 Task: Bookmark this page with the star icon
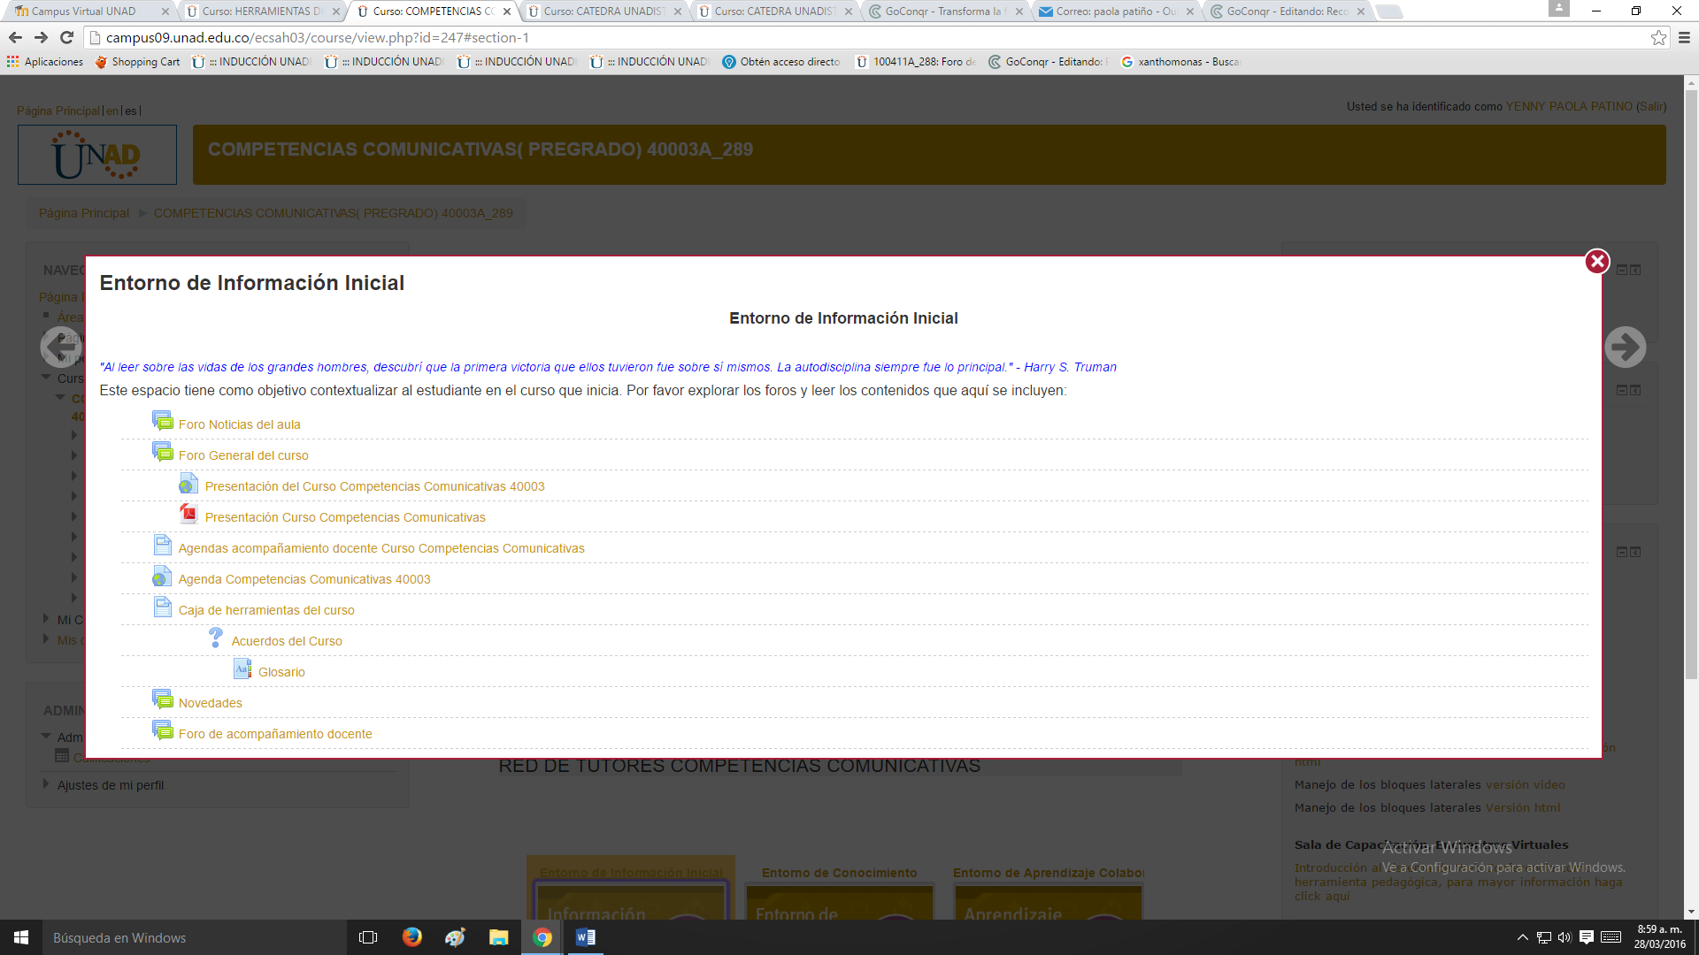point(1658,37)
